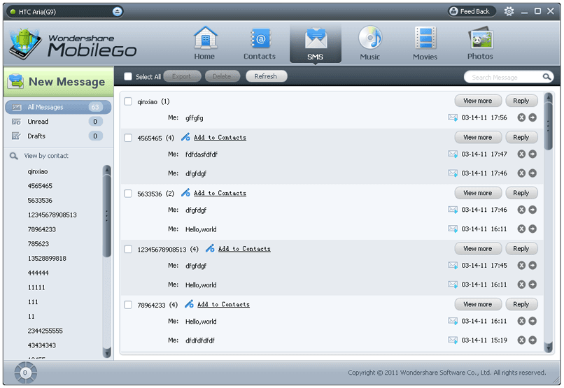Select All Messages folder
The image size is (564, 388).
(58, 107)
